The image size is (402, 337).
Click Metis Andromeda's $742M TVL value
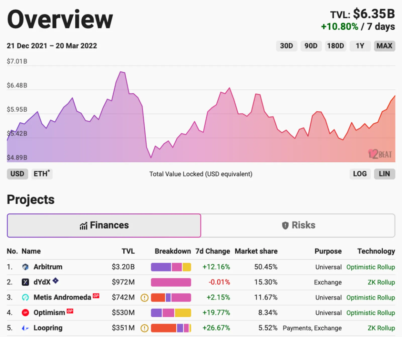[123, 298]
